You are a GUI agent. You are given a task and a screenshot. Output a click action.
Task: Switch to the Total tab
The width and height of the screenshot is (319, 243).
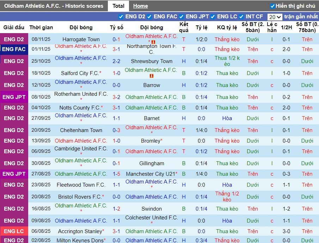click(x=118, y=6)
